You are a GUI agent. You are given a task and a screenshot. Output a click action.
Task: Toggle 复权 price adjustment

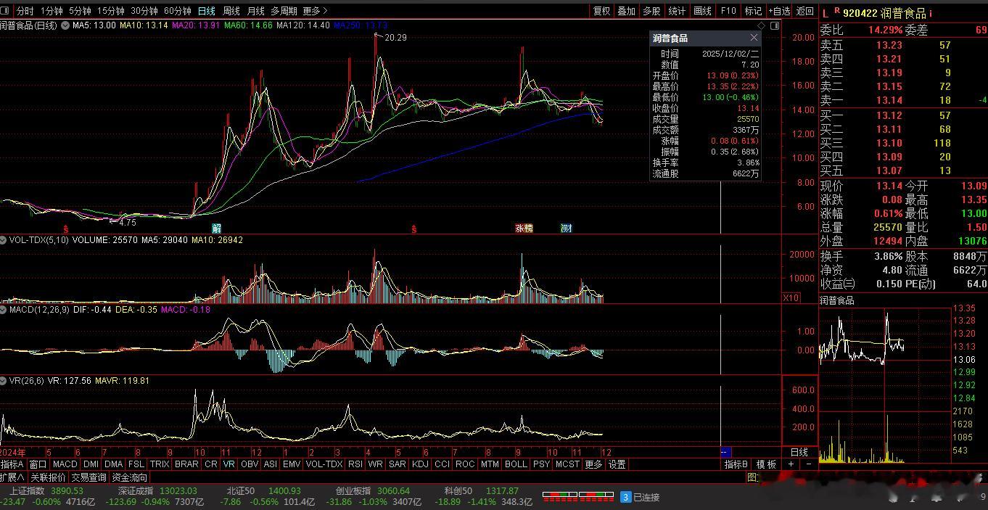pos(601,11)
